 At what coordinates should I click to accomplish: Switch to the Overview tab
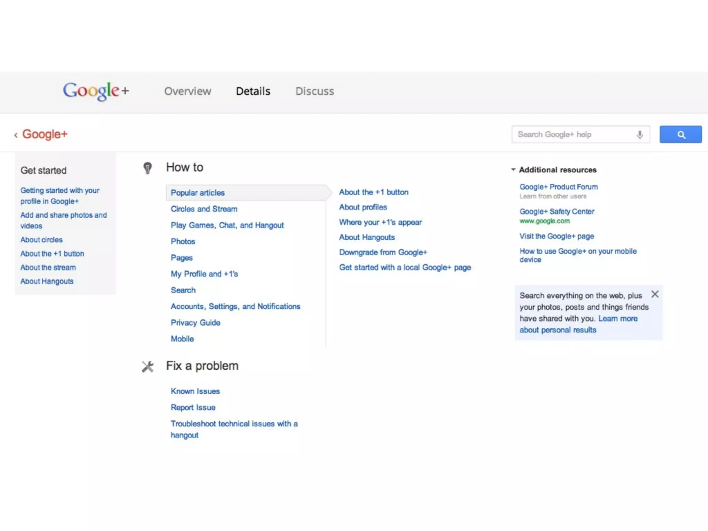tap(187, 91)
